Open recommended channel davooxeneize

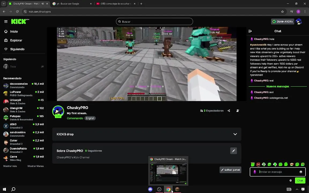[x=23, y=86]
